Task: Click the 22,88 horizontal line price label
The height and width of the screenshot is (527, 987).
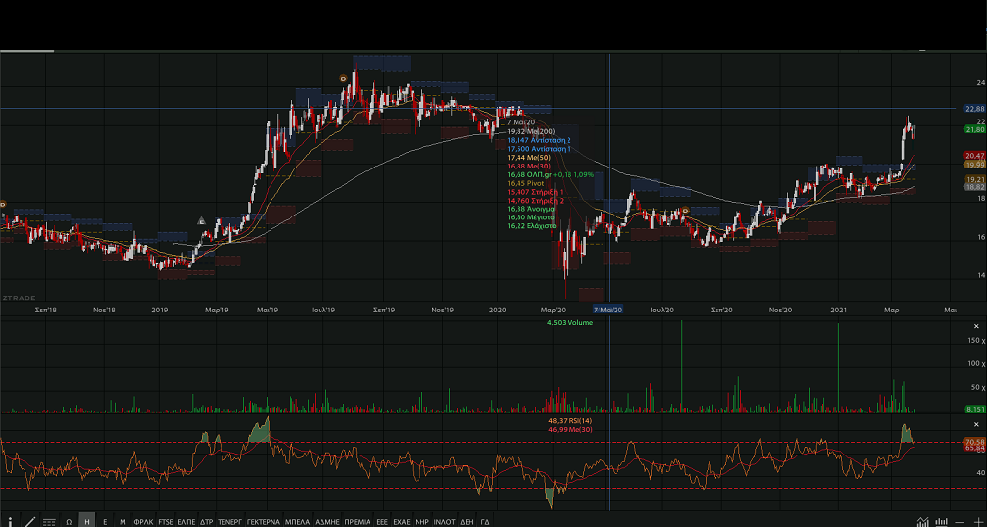Action: coord(974,109)
